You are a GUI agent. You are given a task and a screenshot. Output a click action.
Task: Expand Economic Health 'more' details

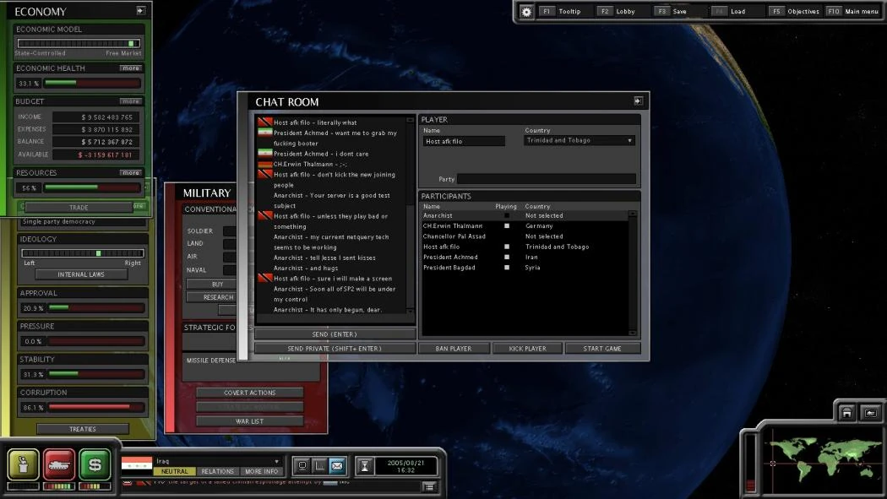tap(131, 68)
